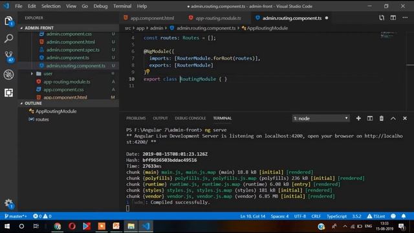The width and height of the screenshot is (414, 233).
Task: Click the Open Changes icon in editor toolbar
Action: [382, 17]
